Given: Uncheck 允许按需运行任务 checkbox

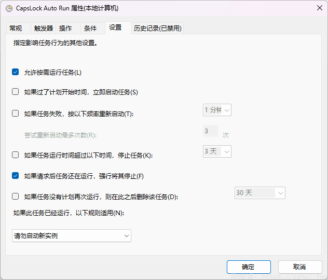Looking at the screenshot, I should coord(16,72).
